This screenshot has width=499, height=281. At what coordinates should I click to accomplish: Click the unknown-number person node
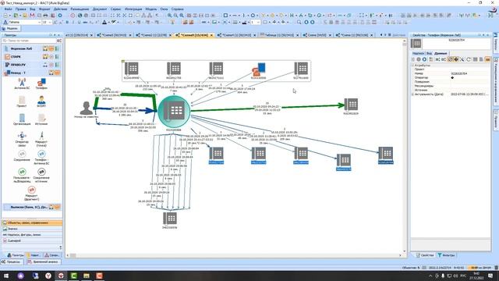[87, 108]
